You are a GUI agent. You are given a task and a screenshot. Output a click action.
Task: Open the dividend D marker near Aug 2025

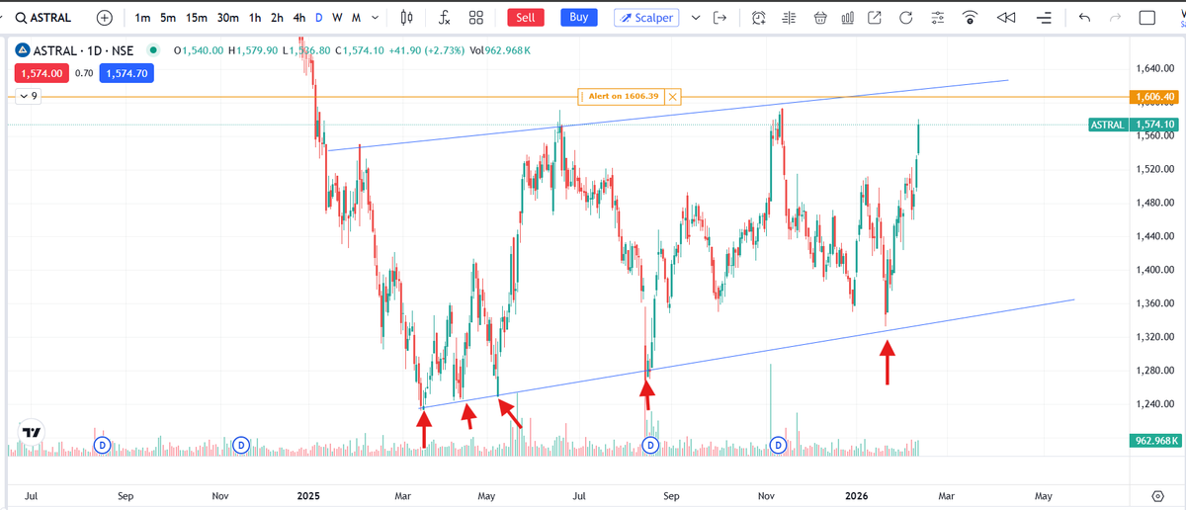651,446
